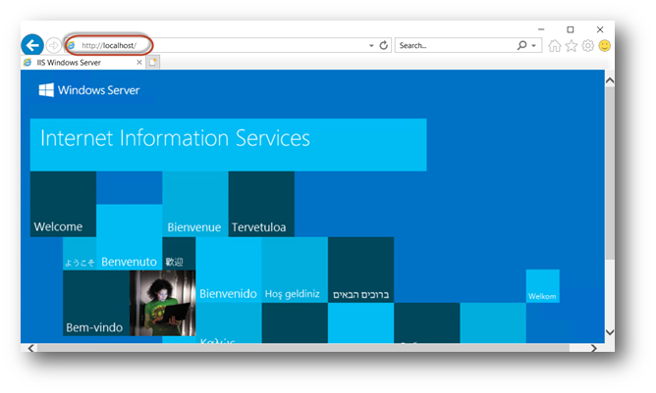656x393 pixels.
Task: Click the greyed-out Forward navigation button
Action: pos(53,45)
